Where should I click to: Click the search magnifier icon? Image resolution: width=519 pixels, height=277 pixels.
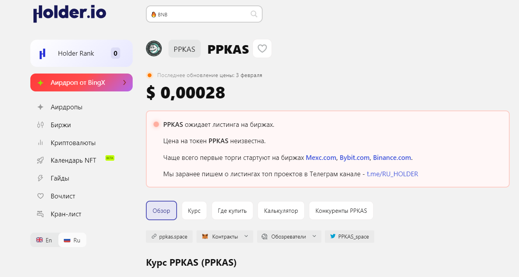coord(254,14)
